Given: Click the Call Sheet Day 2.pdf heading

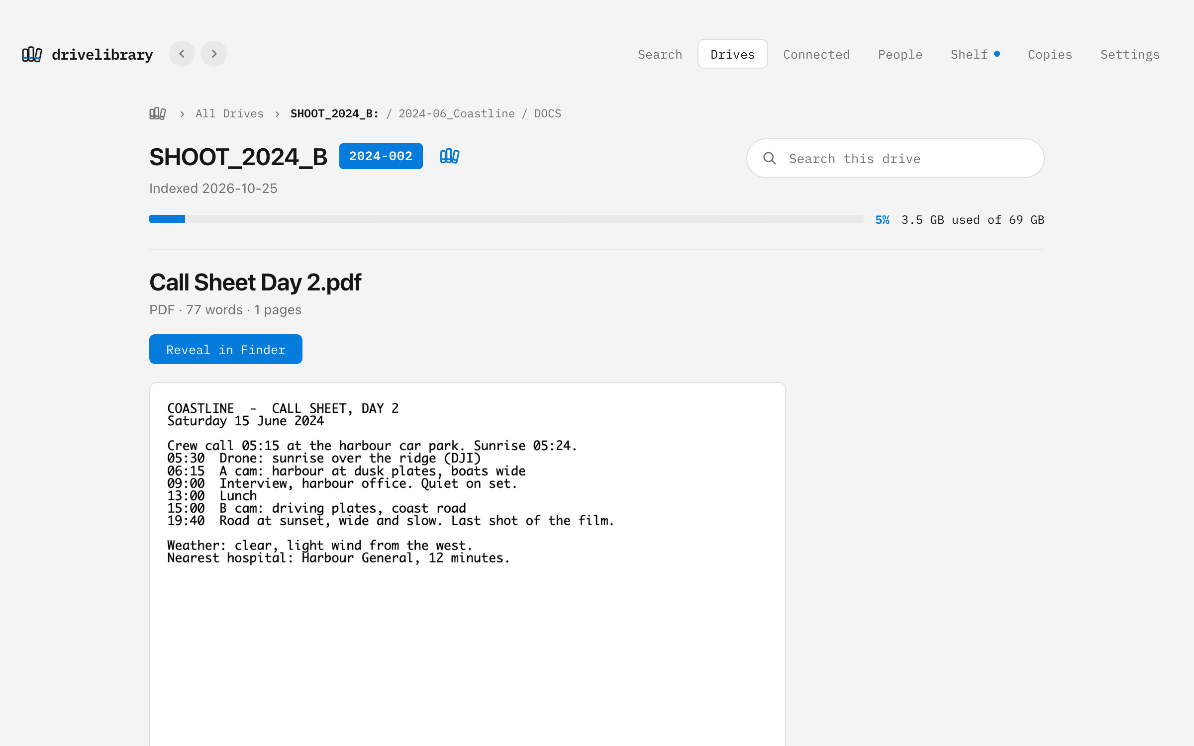Looking at the screenshot, I should (255, 282).
